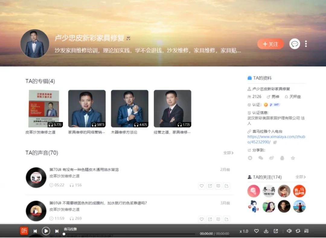Screen dimensions: 326x238
Task: Toggle the loop mode in player bar
Action: coord(298,231)
